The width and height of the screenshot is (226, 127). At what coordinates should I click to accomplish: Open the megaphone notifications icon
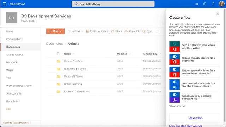196,4
